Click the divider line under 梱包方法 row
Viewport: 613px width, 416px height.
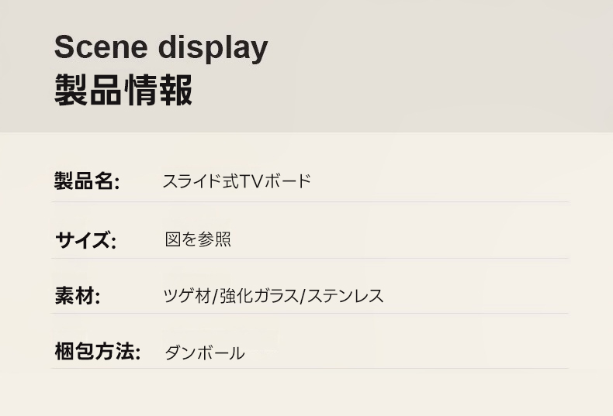[310, 369]
